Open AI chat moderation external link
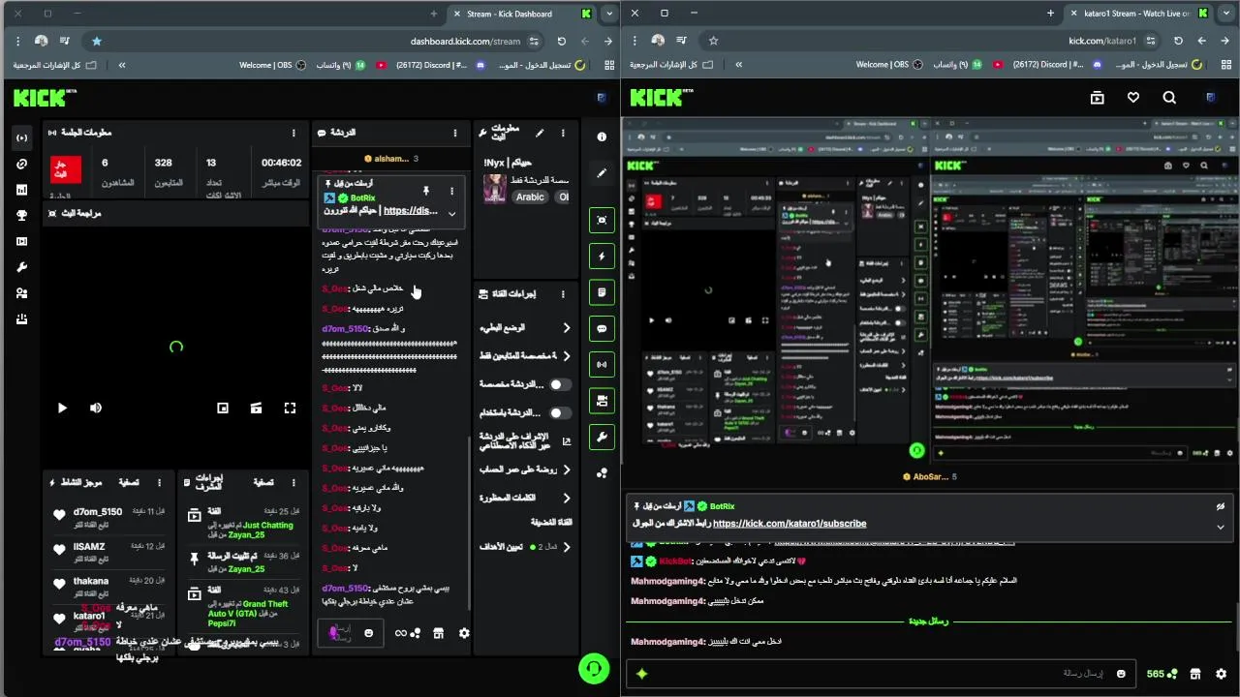This screenshot has width=1240, height=697. (x=567, y=441)
